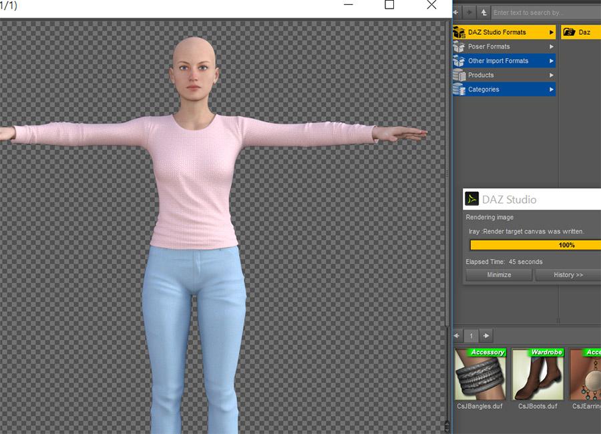Click the page number 1 field
This screenshot has height=434, width=601.
tap(471, 337)
